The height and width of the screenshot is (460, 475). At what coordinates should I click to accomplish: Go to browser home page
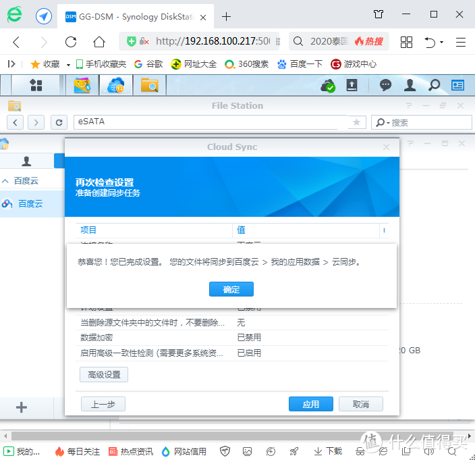tap(99, 42)
